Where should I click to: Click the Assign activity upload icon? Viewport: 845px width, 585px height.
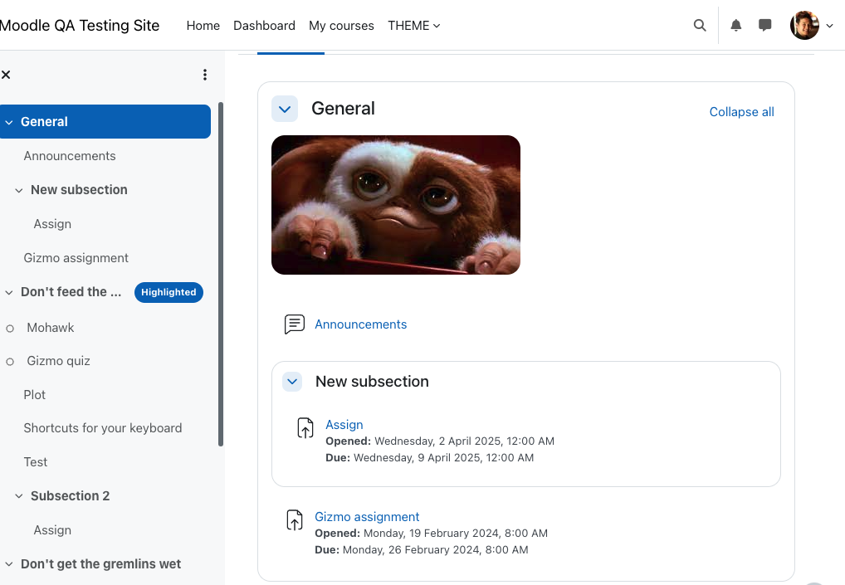[305, 428]
